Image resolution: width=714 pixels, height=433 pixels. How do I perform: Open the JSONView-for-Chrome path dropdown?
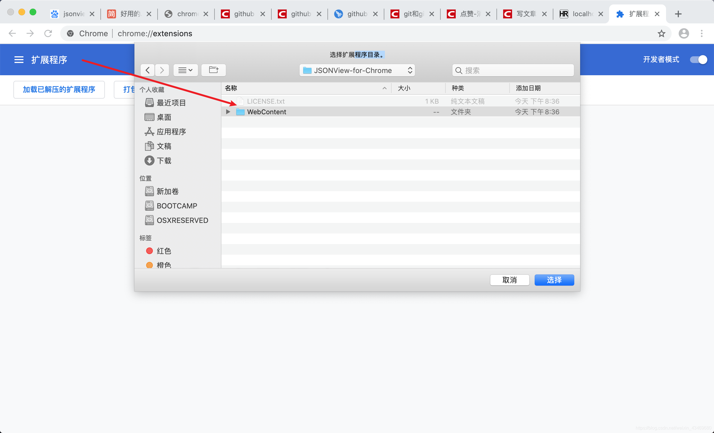tap(357, 70)
